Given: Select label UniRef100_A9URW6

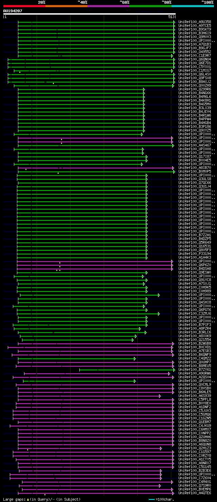Looking at the screenshot, I should tap(195, 373).
